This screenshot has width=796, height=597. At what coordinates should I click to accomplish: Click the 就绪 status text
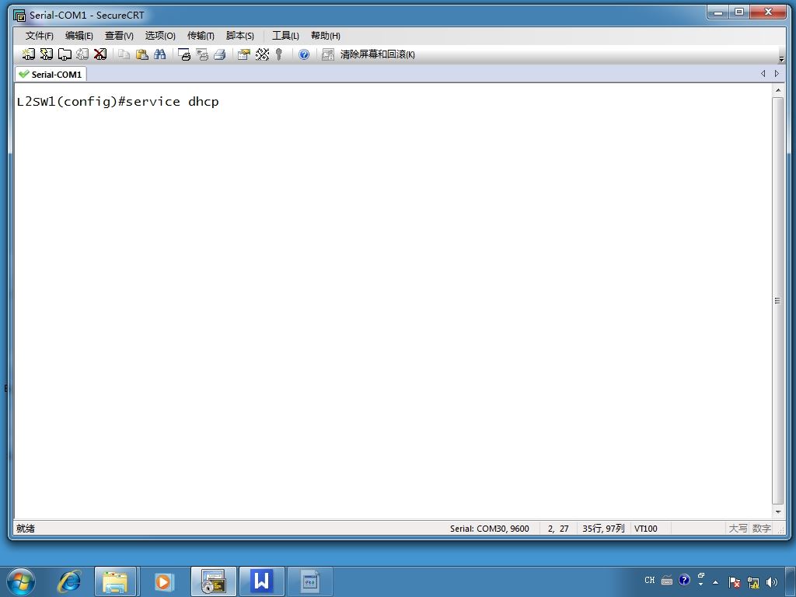pyautogui.click(x=26, y=529)
